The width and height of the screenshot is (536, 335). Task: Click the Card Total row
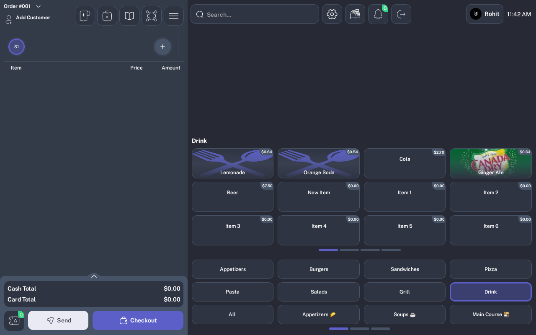94,299
